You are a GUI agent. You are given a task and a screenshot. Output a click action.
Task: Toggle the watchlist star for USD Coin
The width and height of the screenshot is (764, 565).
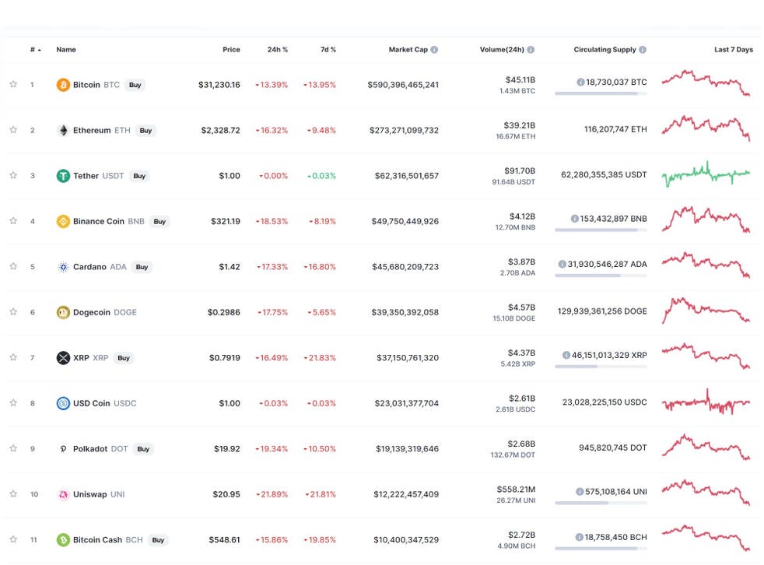coord(13,402)
